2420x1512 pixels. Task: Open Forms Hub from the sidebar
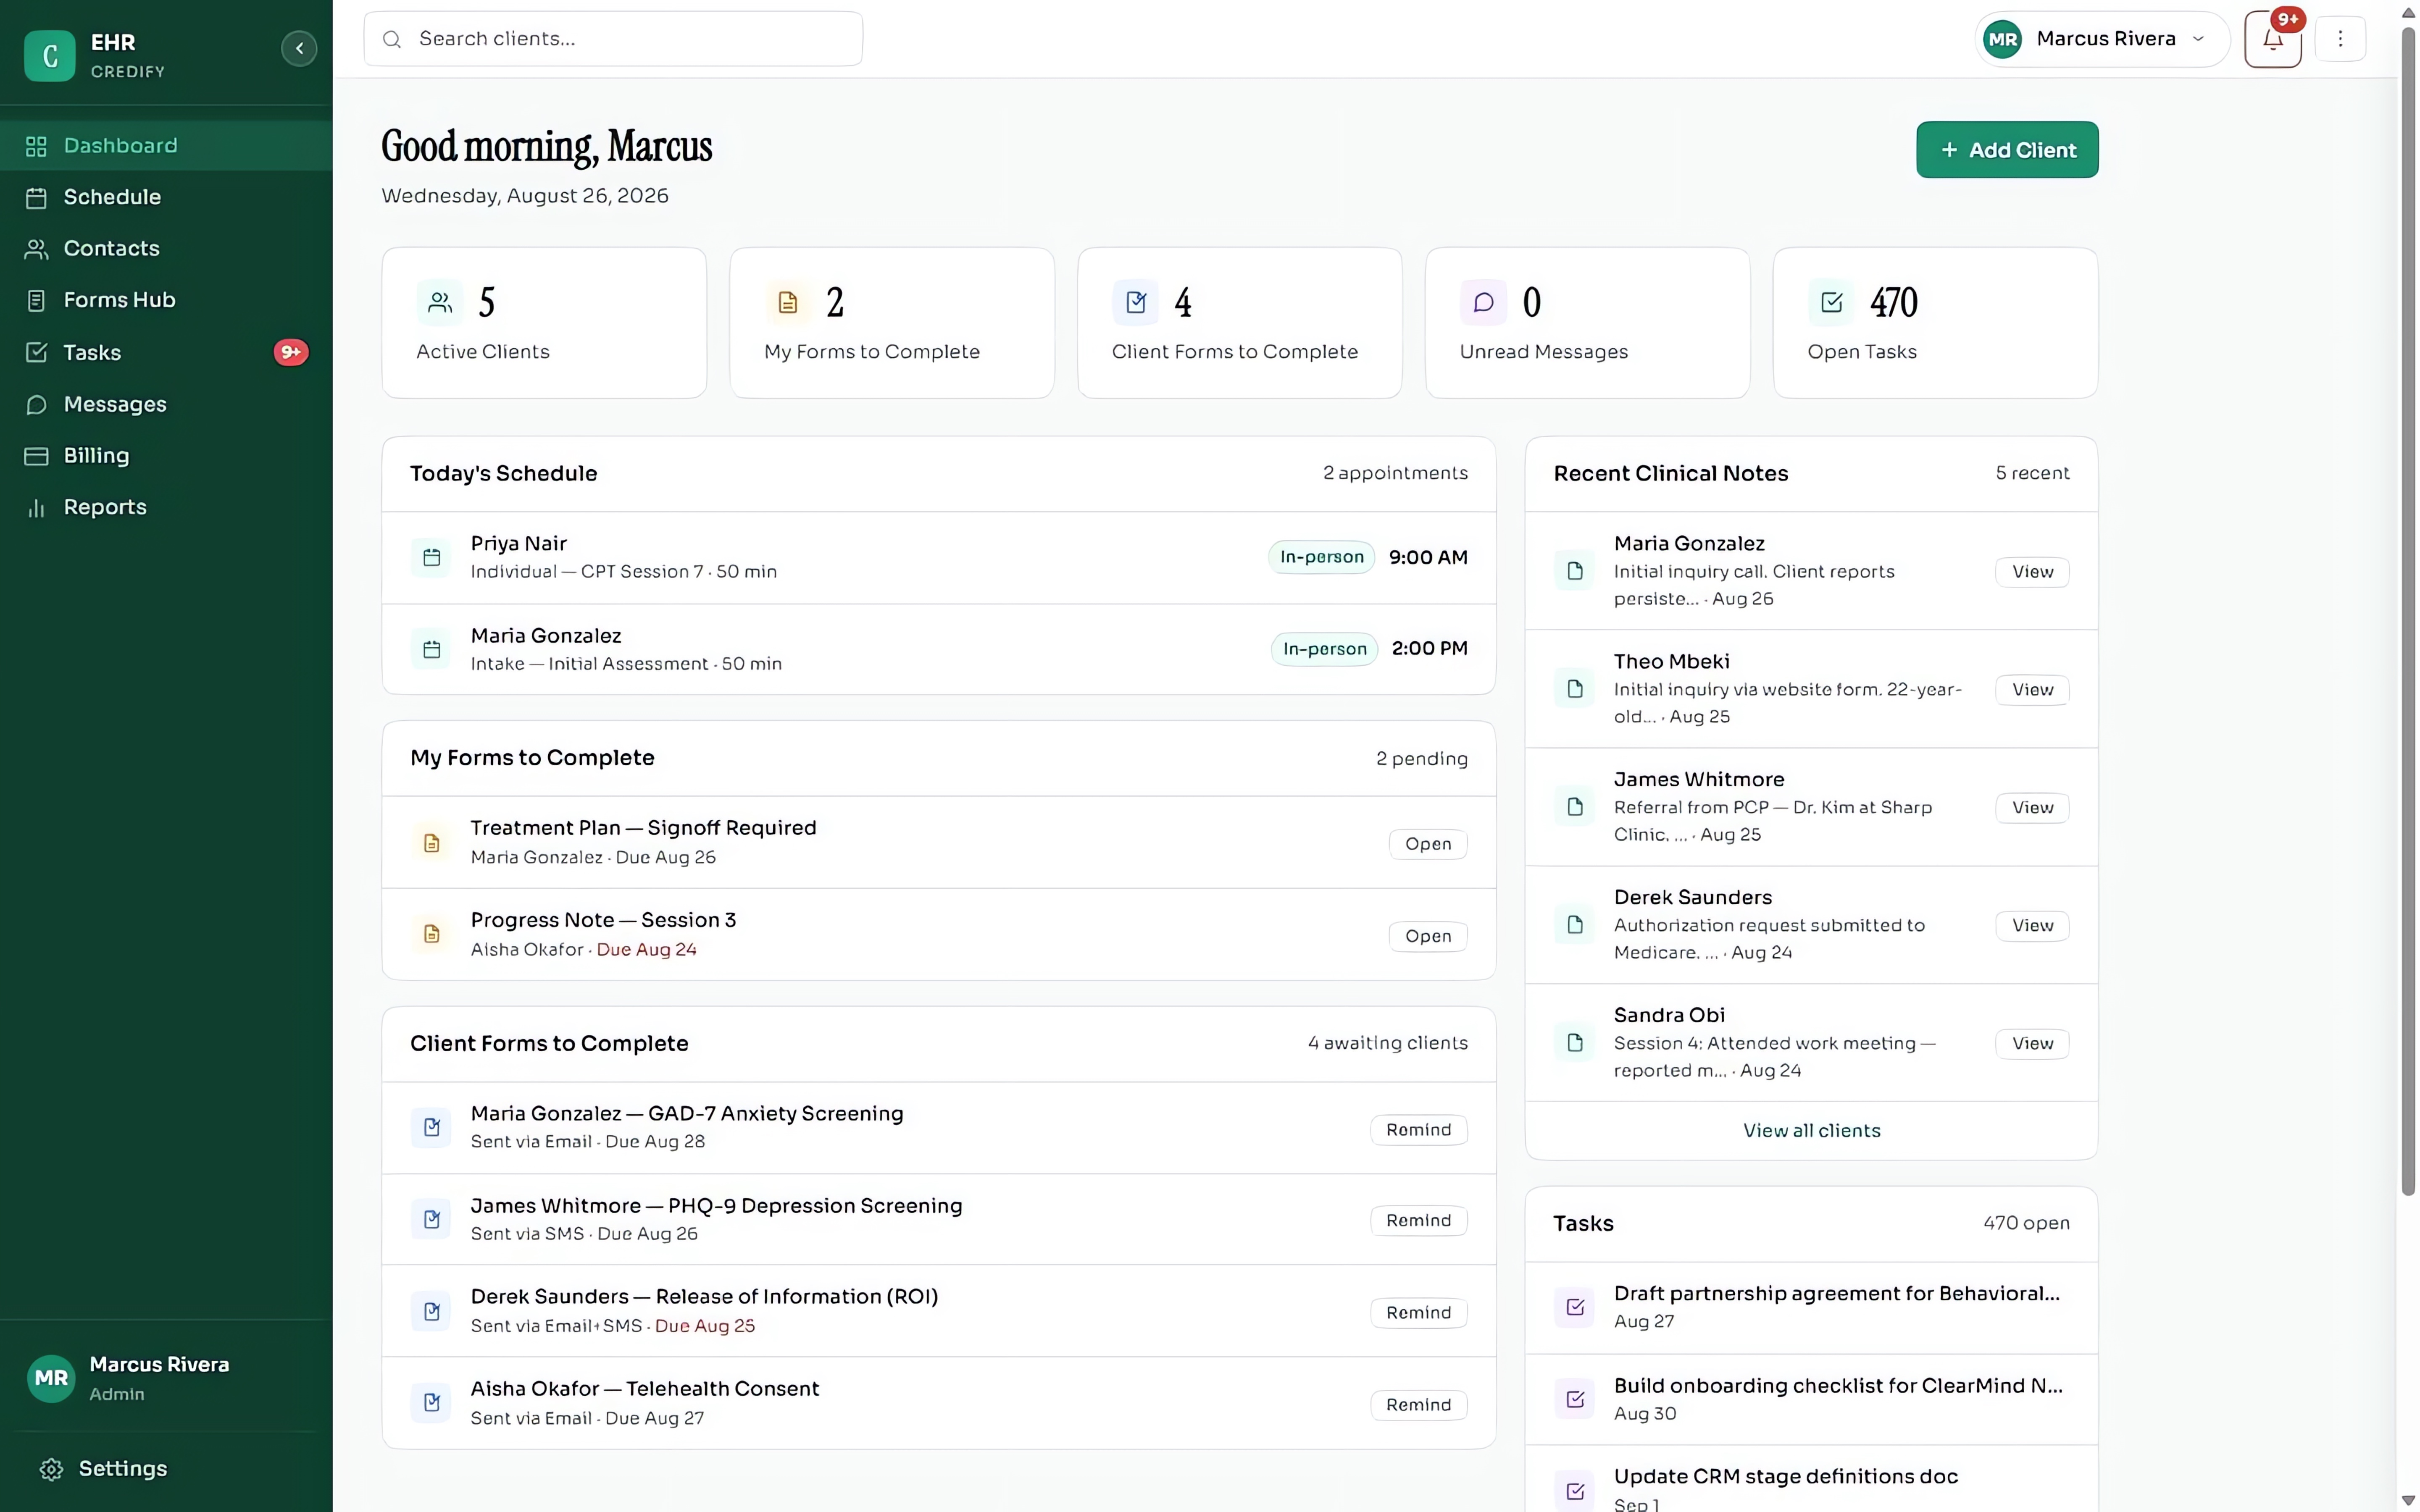[166, 300]
